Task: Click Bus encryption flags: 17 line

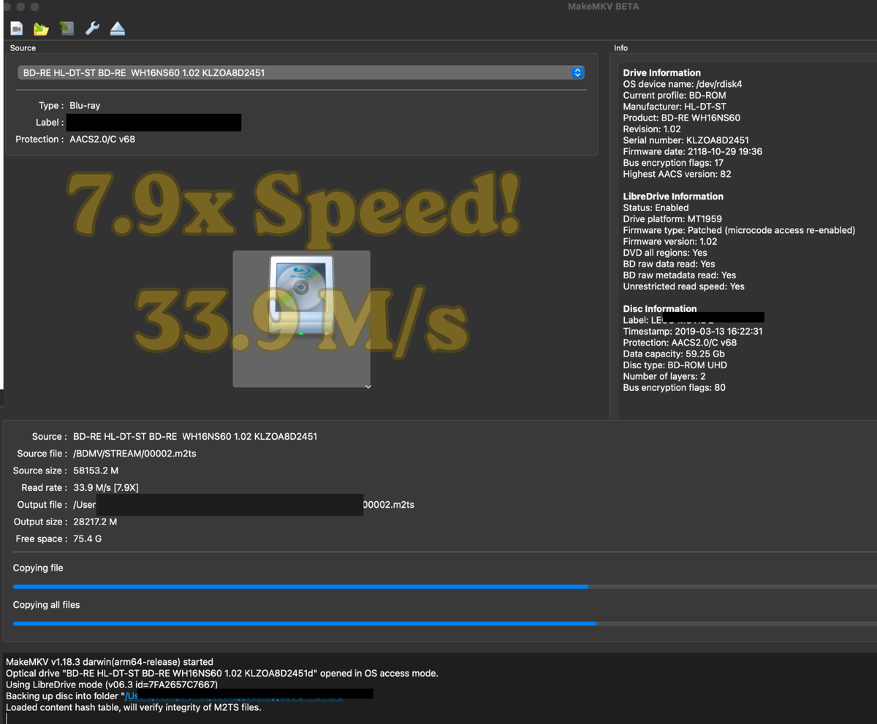Action: coord(673,163)
